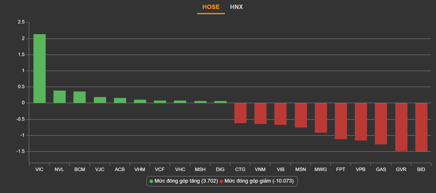Click the VNM x-axis label
Viewport: 436px width, 193px height.
tap(260, 170)
